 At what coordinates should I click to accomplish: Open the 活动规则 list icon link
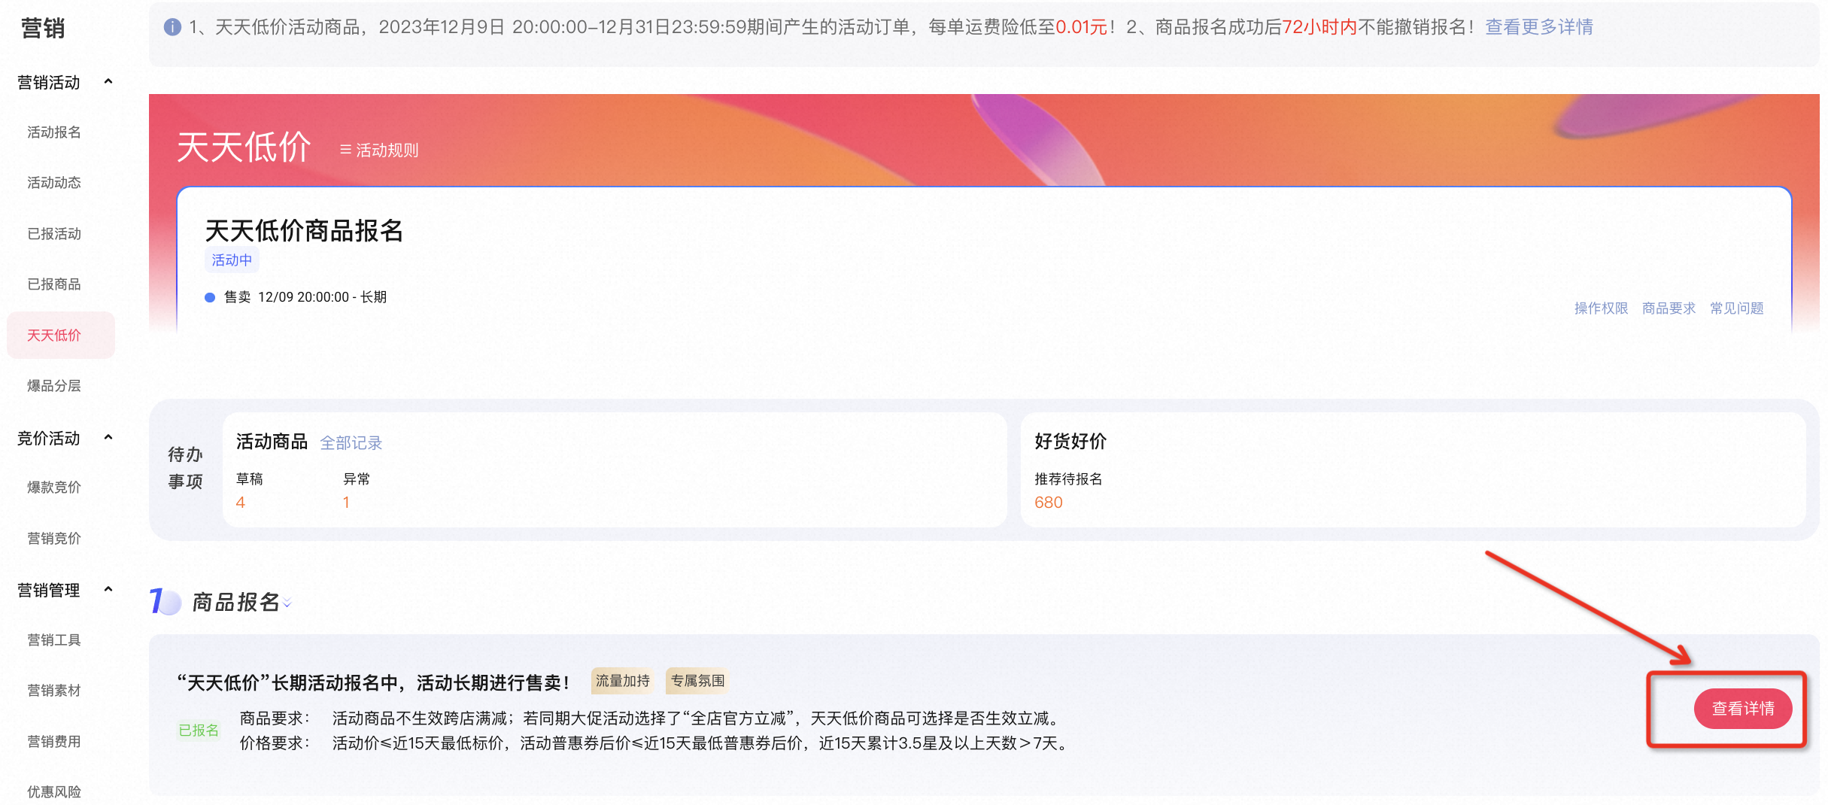(x=379, y=150)
